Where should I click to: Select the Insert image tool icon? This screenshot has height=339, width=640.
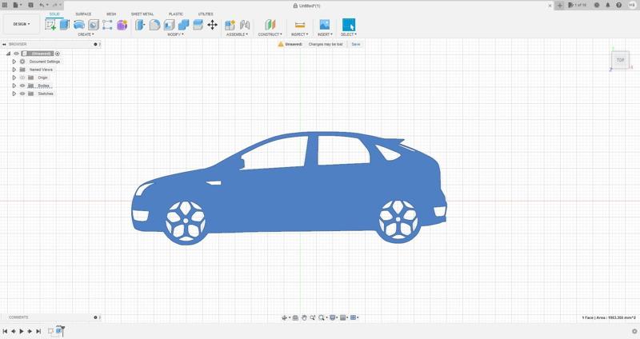[x=325, y=25]
